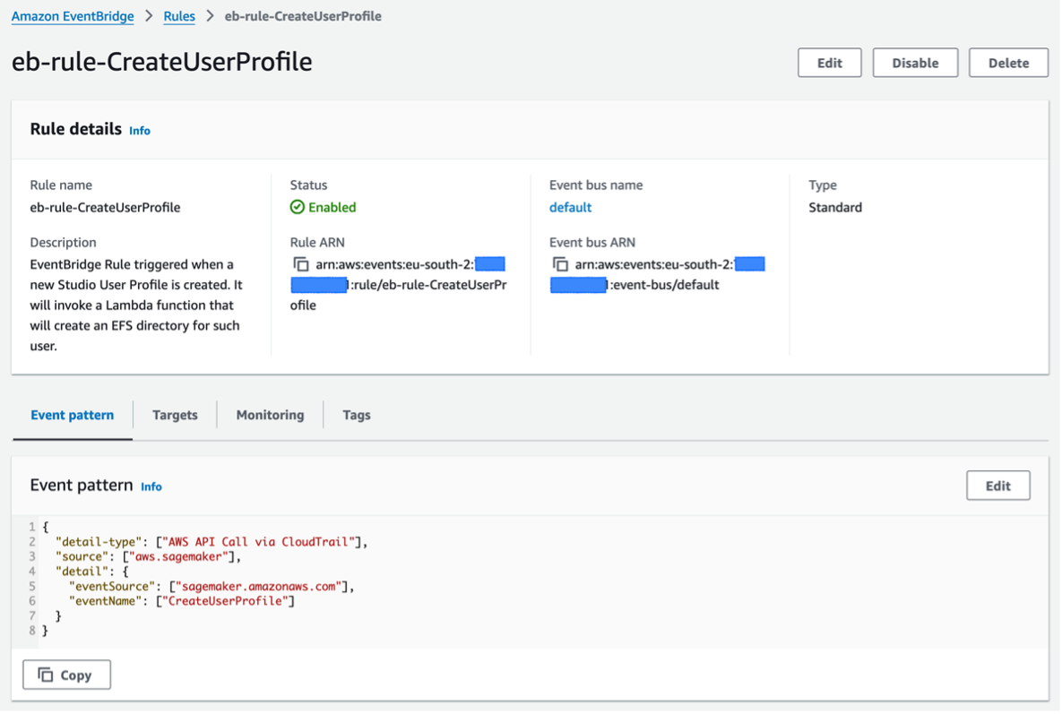Viewport: 1062px width, 714px height.
Task: Click the rule description text
Action: [x=135, y=305]
